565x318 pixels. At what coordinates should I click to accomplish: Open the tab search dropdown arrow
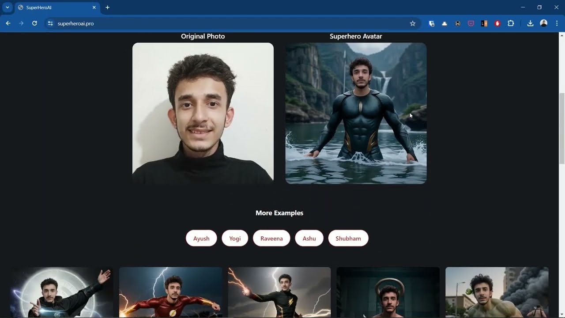pos(8,8)
